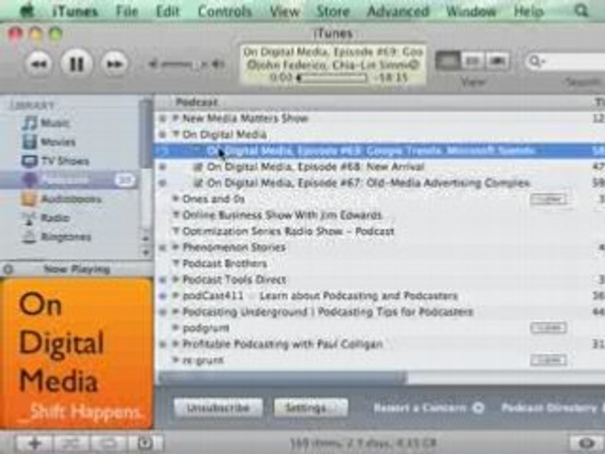605x454 pixels.
Task: Uncheck Episode #68: New Arrival
Action: (198, 166)
